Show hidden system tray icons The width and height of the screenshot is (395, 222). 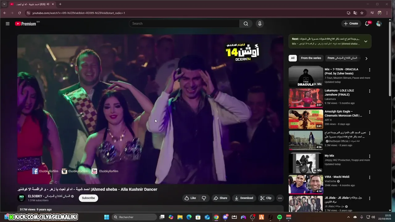click(x=348, y=217)
